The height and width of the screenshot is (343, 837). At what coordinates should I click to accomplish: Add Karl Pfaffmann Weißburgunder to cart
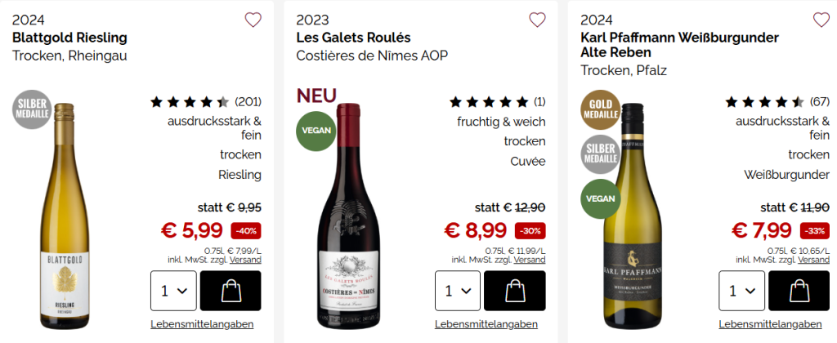[798, 291]
